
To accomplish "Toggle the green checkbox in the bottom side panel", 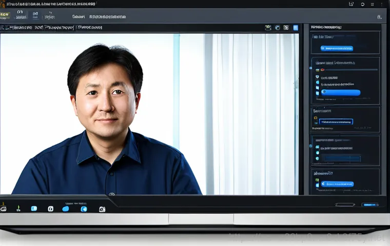I will (317, 179).
